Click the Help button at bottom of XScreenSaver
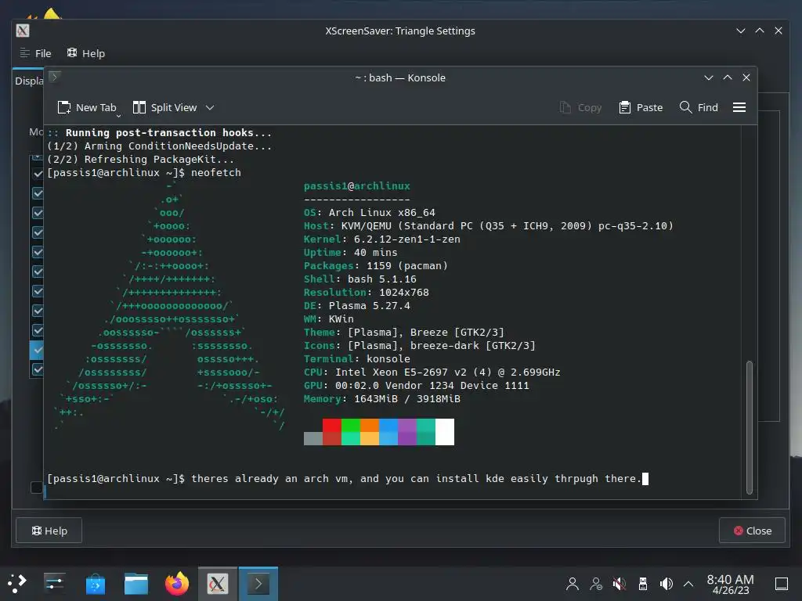 click(x=49, y=531)
